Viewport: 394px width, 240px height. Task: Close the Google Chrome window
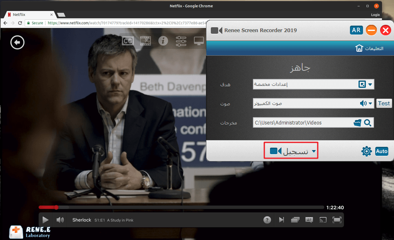376,6
